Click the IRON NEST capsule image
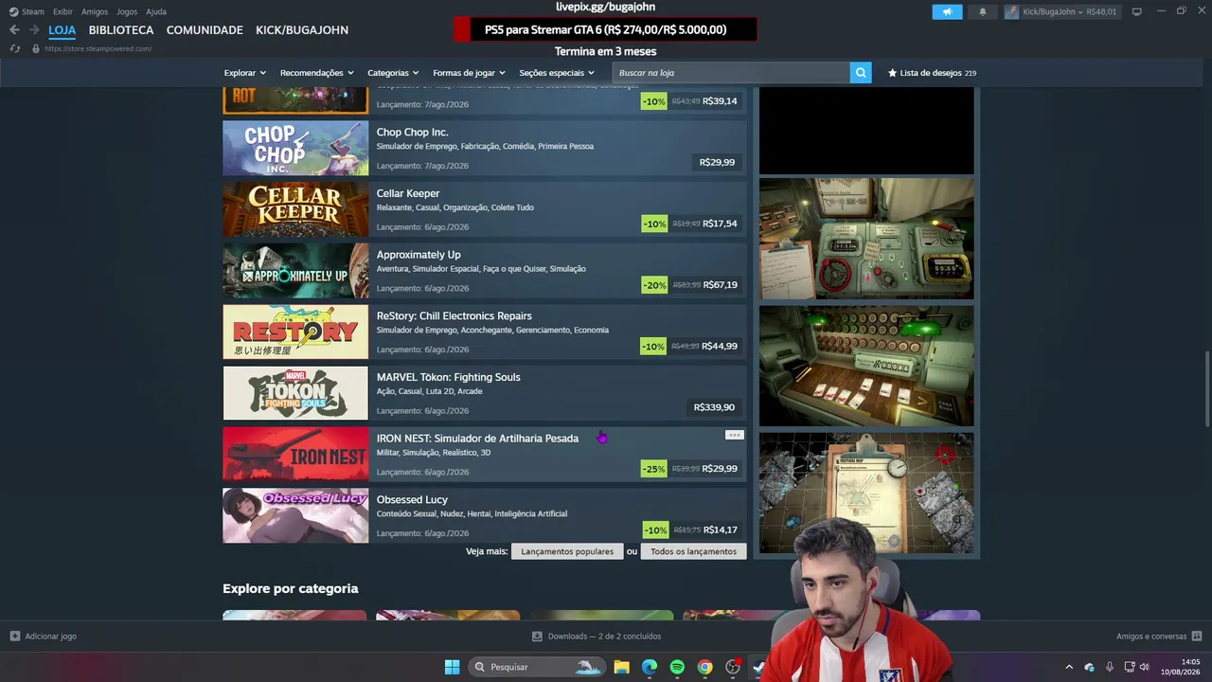 click(295, 455)
